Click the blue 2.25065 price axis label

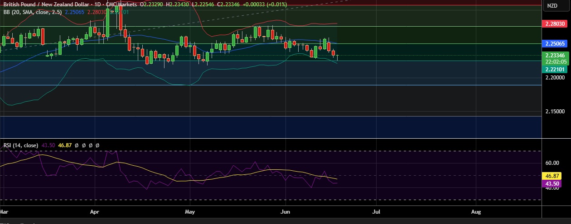pos(555,44)
